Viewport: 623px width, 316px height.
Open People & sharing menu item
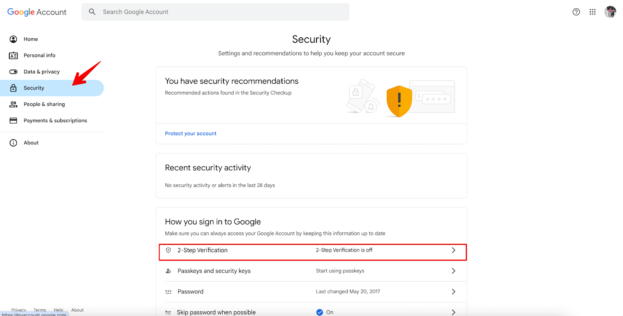coord(44,105)
